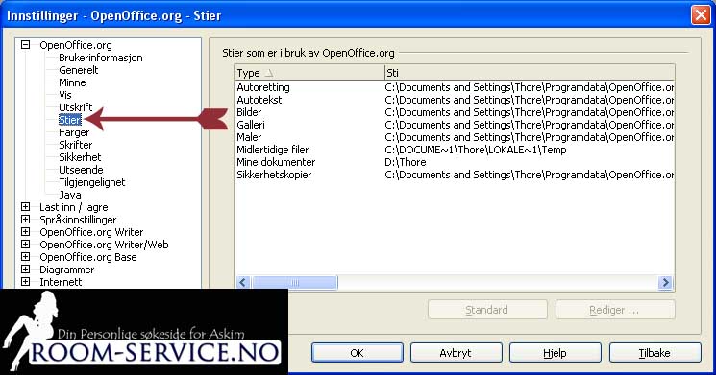The image size is (716, 375).
Task: Collapse the OpenOffice.org tree node
Action: coord(26,45)
